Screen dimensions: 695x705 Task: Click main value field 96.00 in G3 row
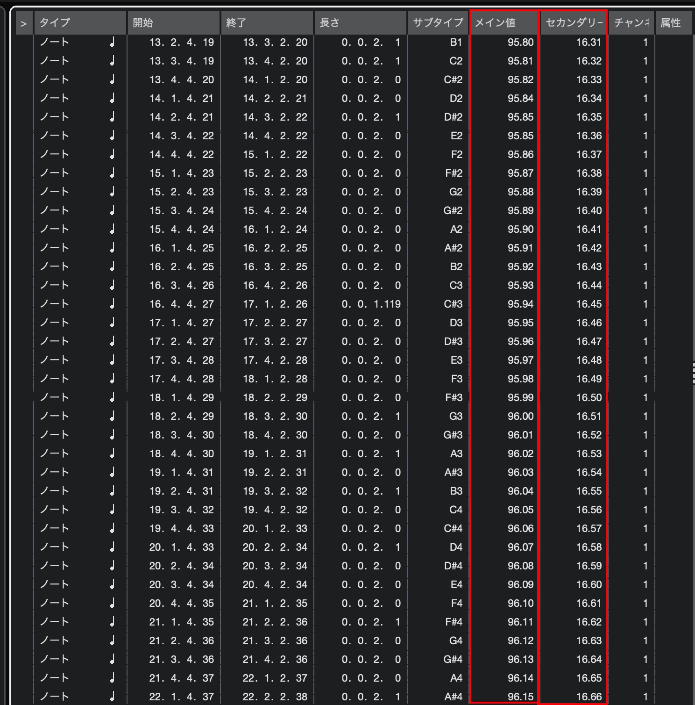(x=520, y=417)
